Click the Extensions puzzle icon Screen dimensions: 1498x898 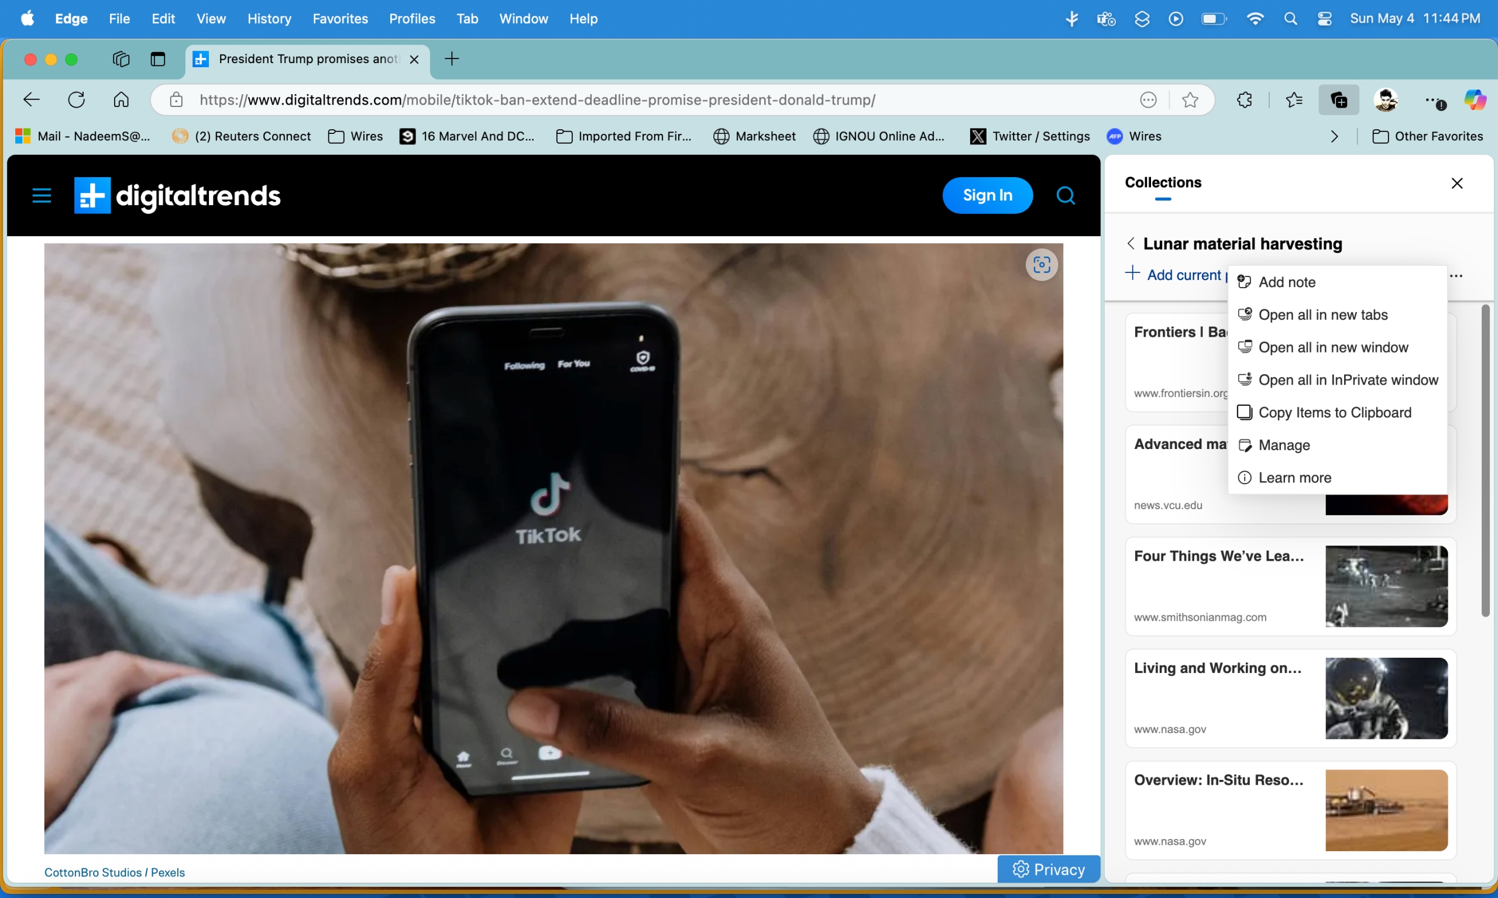1243,99
